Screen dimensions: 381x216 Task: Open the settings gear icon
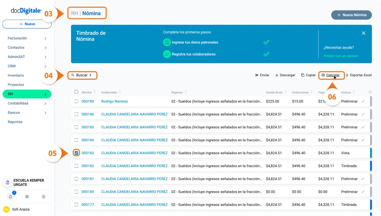(x=27, y=197)
